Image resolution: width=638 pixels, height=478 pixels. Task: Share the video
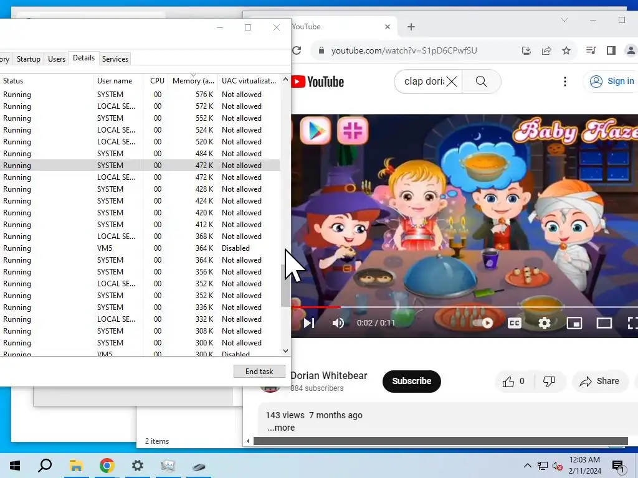(600, 382)
